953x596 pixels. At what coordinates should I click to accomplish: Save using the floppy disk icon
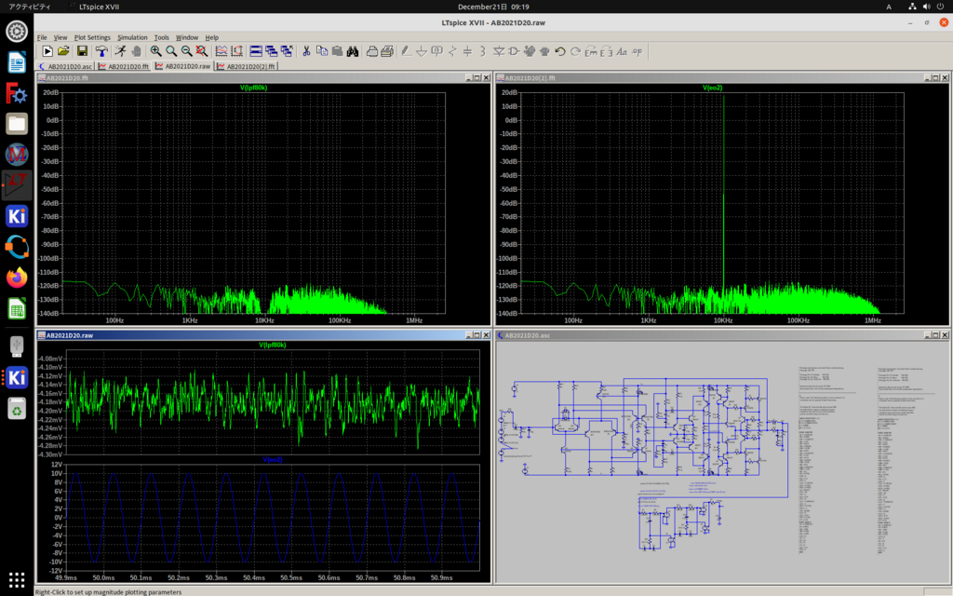[82, 52]
